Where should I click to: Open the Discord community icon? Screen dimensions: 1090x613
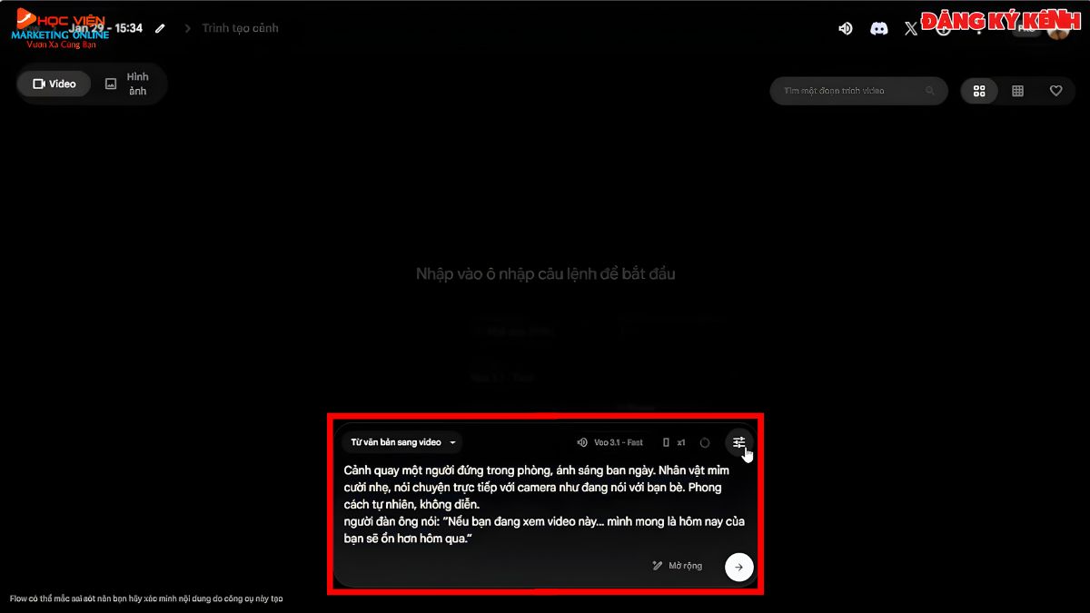click(878, 28)
